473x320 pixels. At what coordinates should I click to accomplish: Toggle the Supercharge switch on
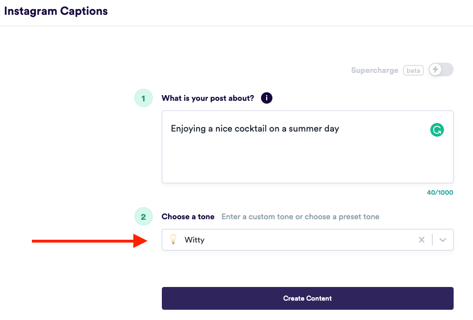click(441, 70)
